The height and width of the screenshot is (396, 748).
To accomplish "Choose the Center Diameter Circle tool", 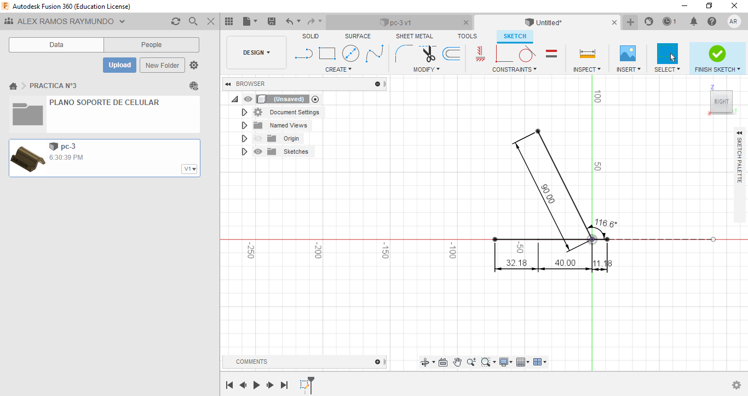I will point(350,54).
